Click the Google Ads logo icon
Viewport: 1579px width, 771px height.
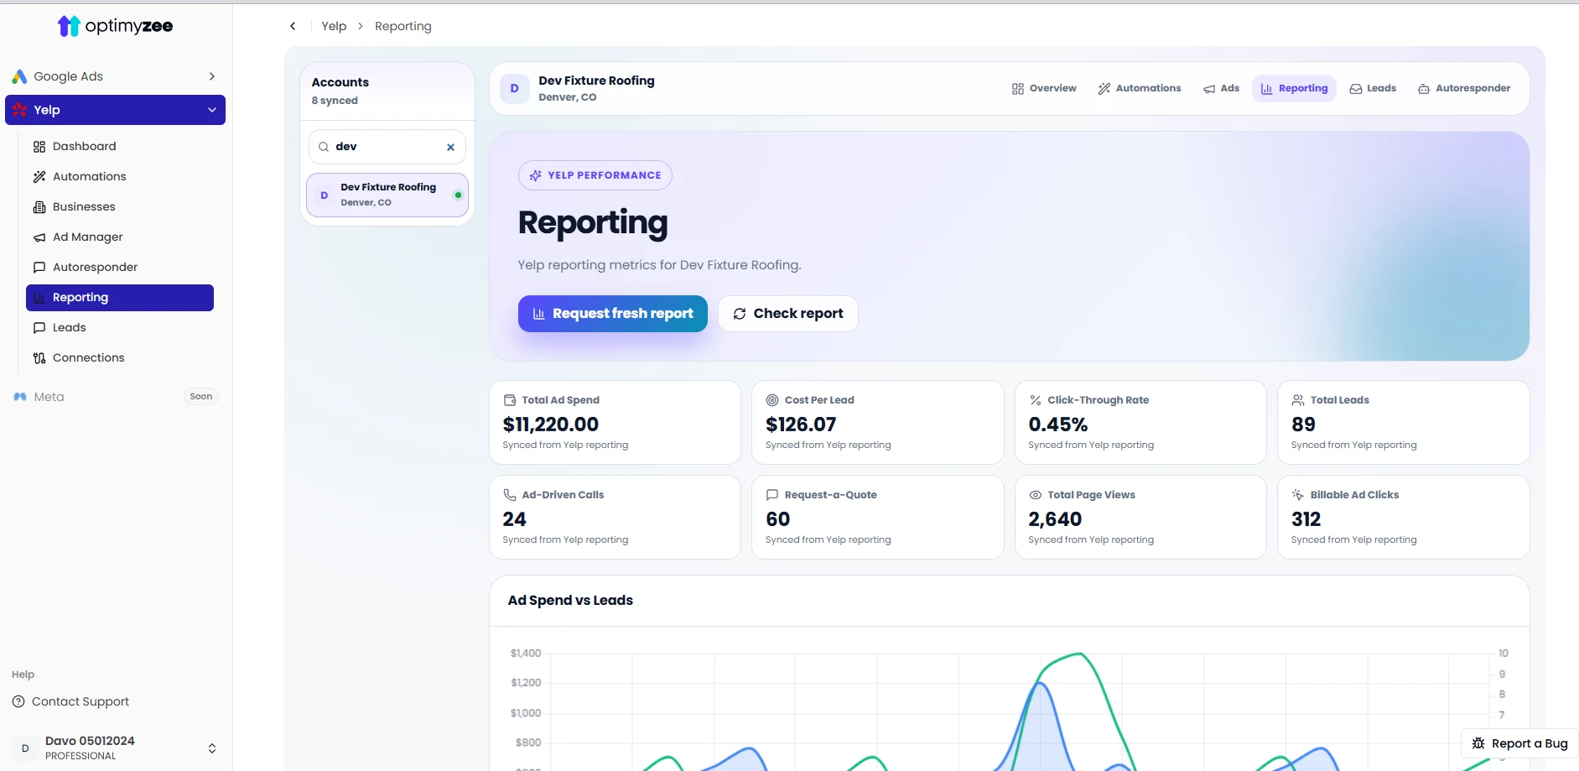pyautogui.click(x=19, y=76)
